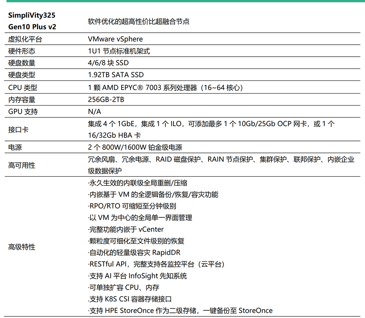Image resolution: width=365 pixels, height=318 pixels.
Task: Click the 级数据保护 line
Action: tap(105, 171)
